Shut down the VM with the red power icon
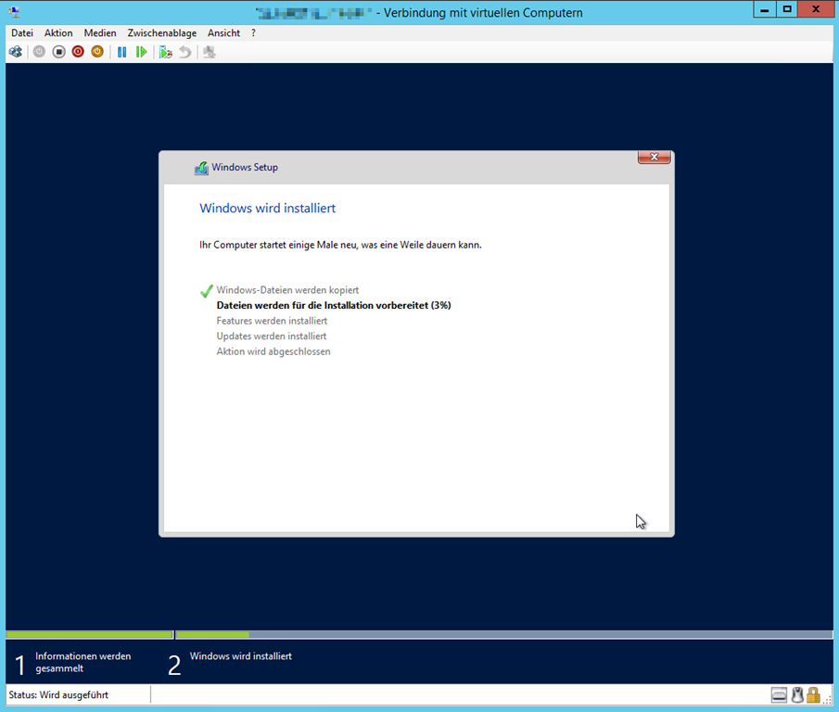 78,52
